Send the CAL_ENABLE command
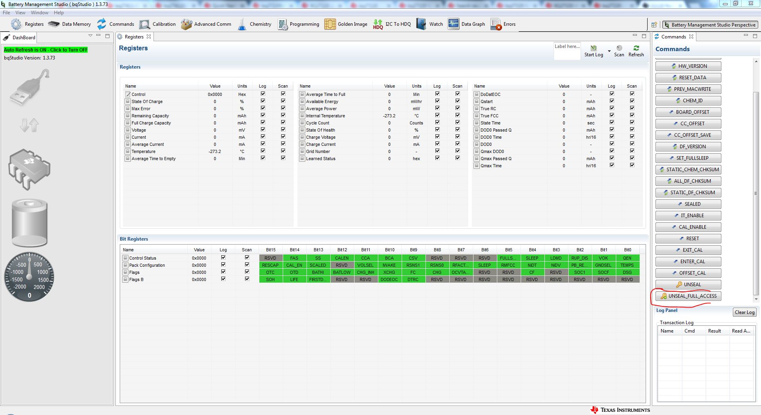Screen dimensions: 761x415 click(688, 227)
